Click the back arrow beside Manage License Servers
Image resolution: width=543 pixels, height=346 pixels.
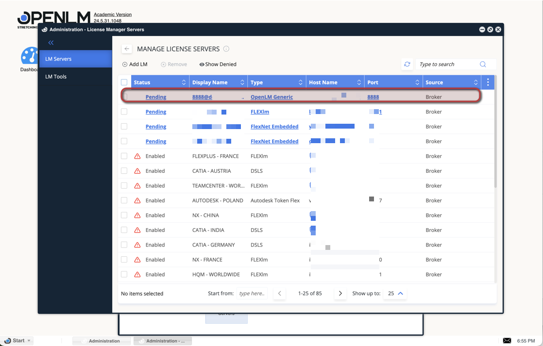pyautogui.click(x=127, y=49)
